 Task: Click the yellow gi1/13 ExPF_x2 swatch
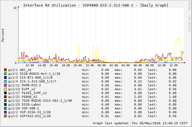pos(5,89)
